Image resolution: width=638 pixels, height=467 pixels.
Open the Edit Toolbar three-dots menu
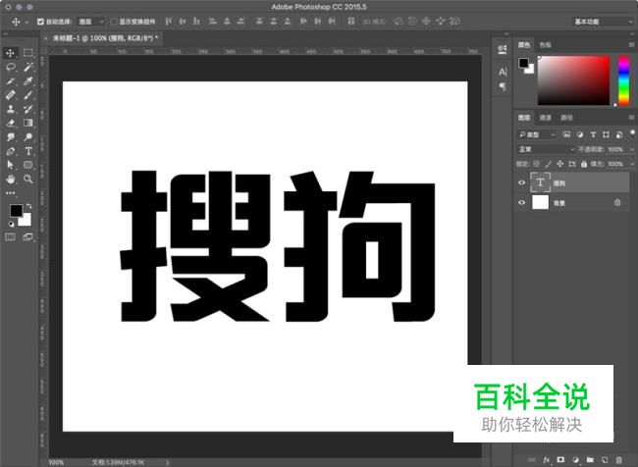point(10,193)
